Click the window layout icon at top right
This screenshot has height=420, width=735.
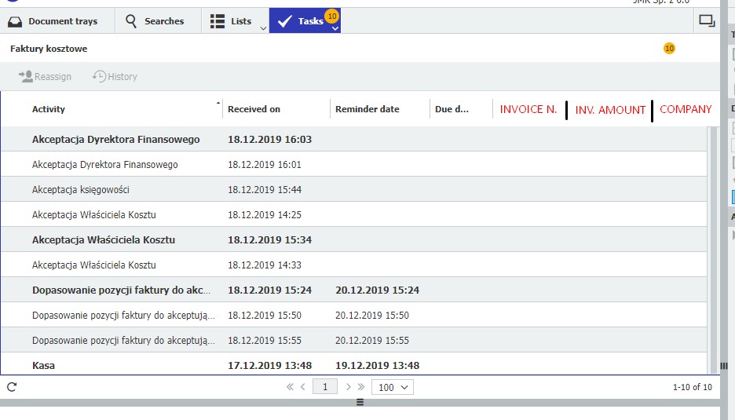(706, 21)
